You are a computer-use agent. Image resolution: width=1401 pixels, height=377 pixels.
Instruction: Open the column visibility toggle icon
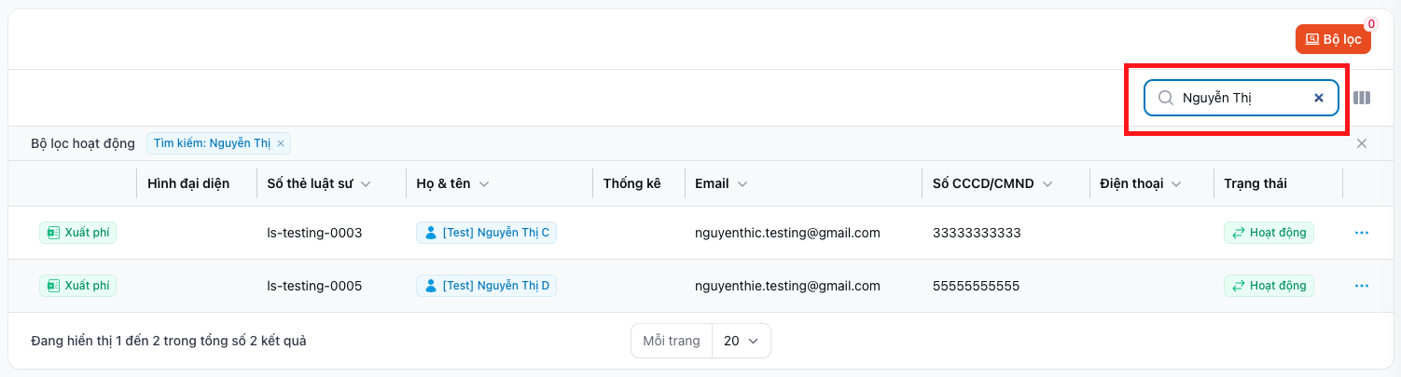click(1362, 98)
